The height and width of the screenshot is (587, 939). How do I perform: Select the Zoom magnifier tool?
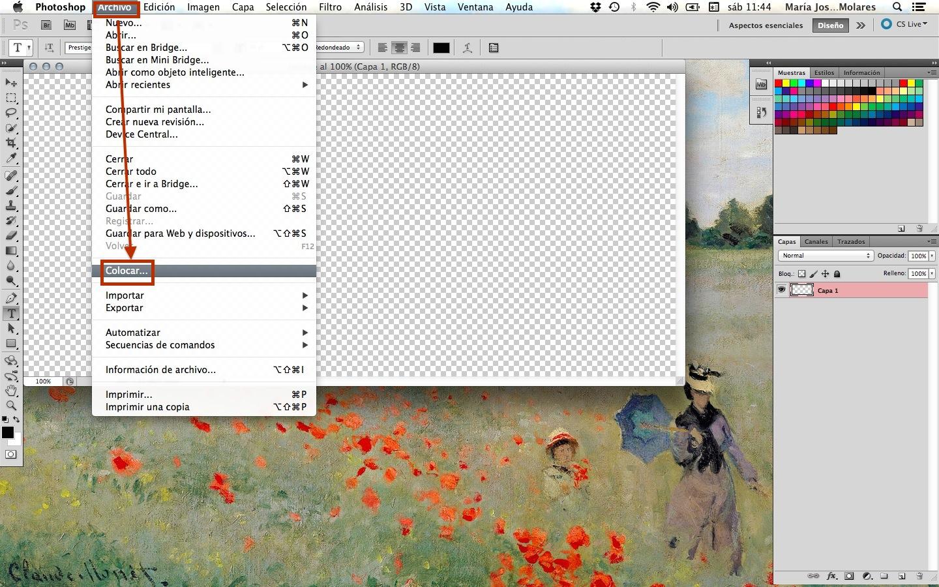pos(11,406)
